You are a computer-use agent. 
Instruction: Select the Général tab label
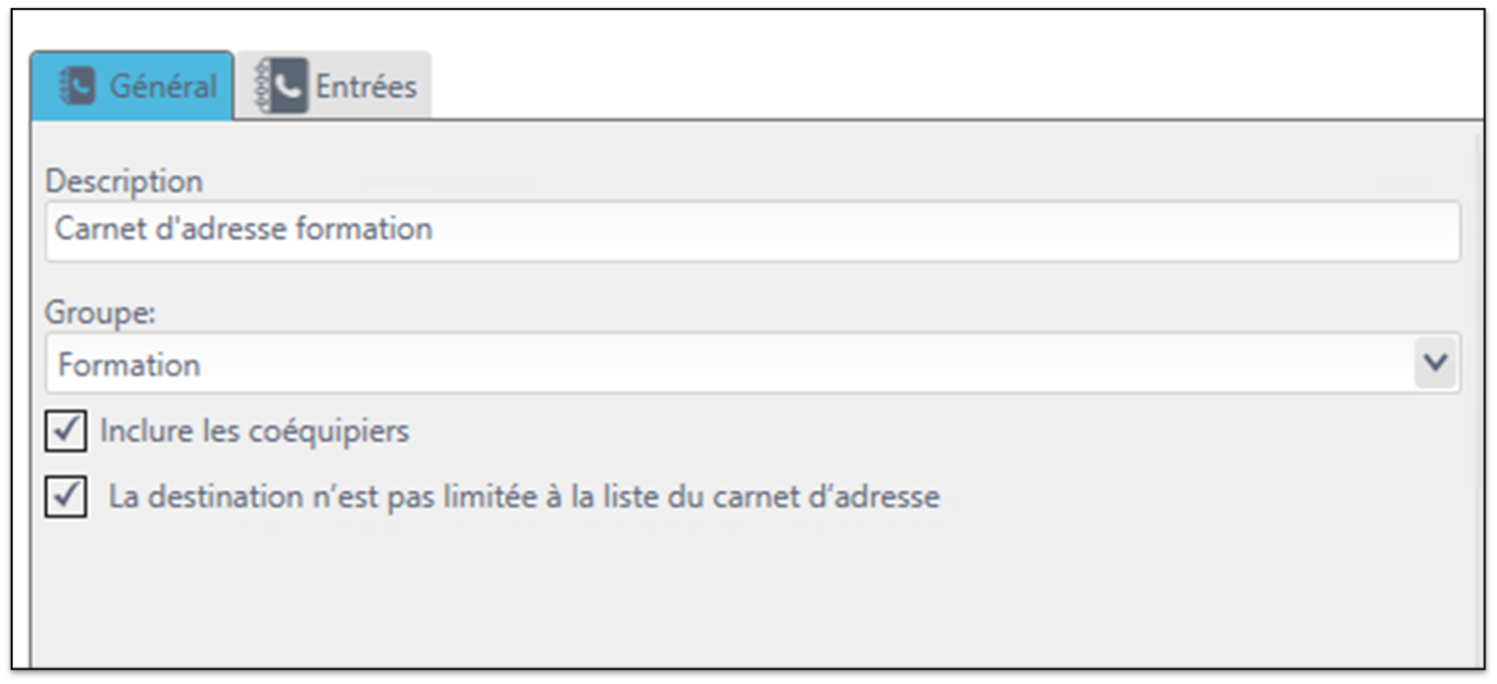[163, 86]
